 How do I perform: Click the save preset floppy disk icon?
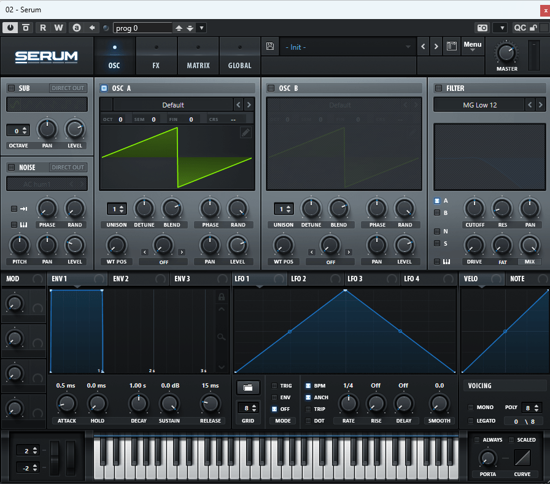(x=270, y=46)
